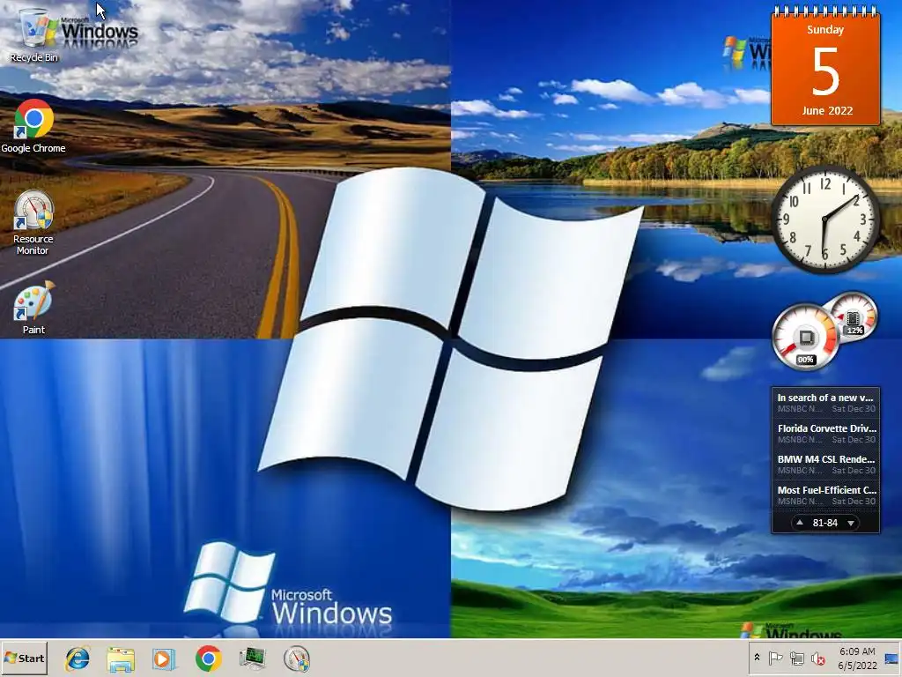Open the Action Center flag icon
Image resolution: width=902 pixels, height=677 pixels.
[x=775, y=658]
